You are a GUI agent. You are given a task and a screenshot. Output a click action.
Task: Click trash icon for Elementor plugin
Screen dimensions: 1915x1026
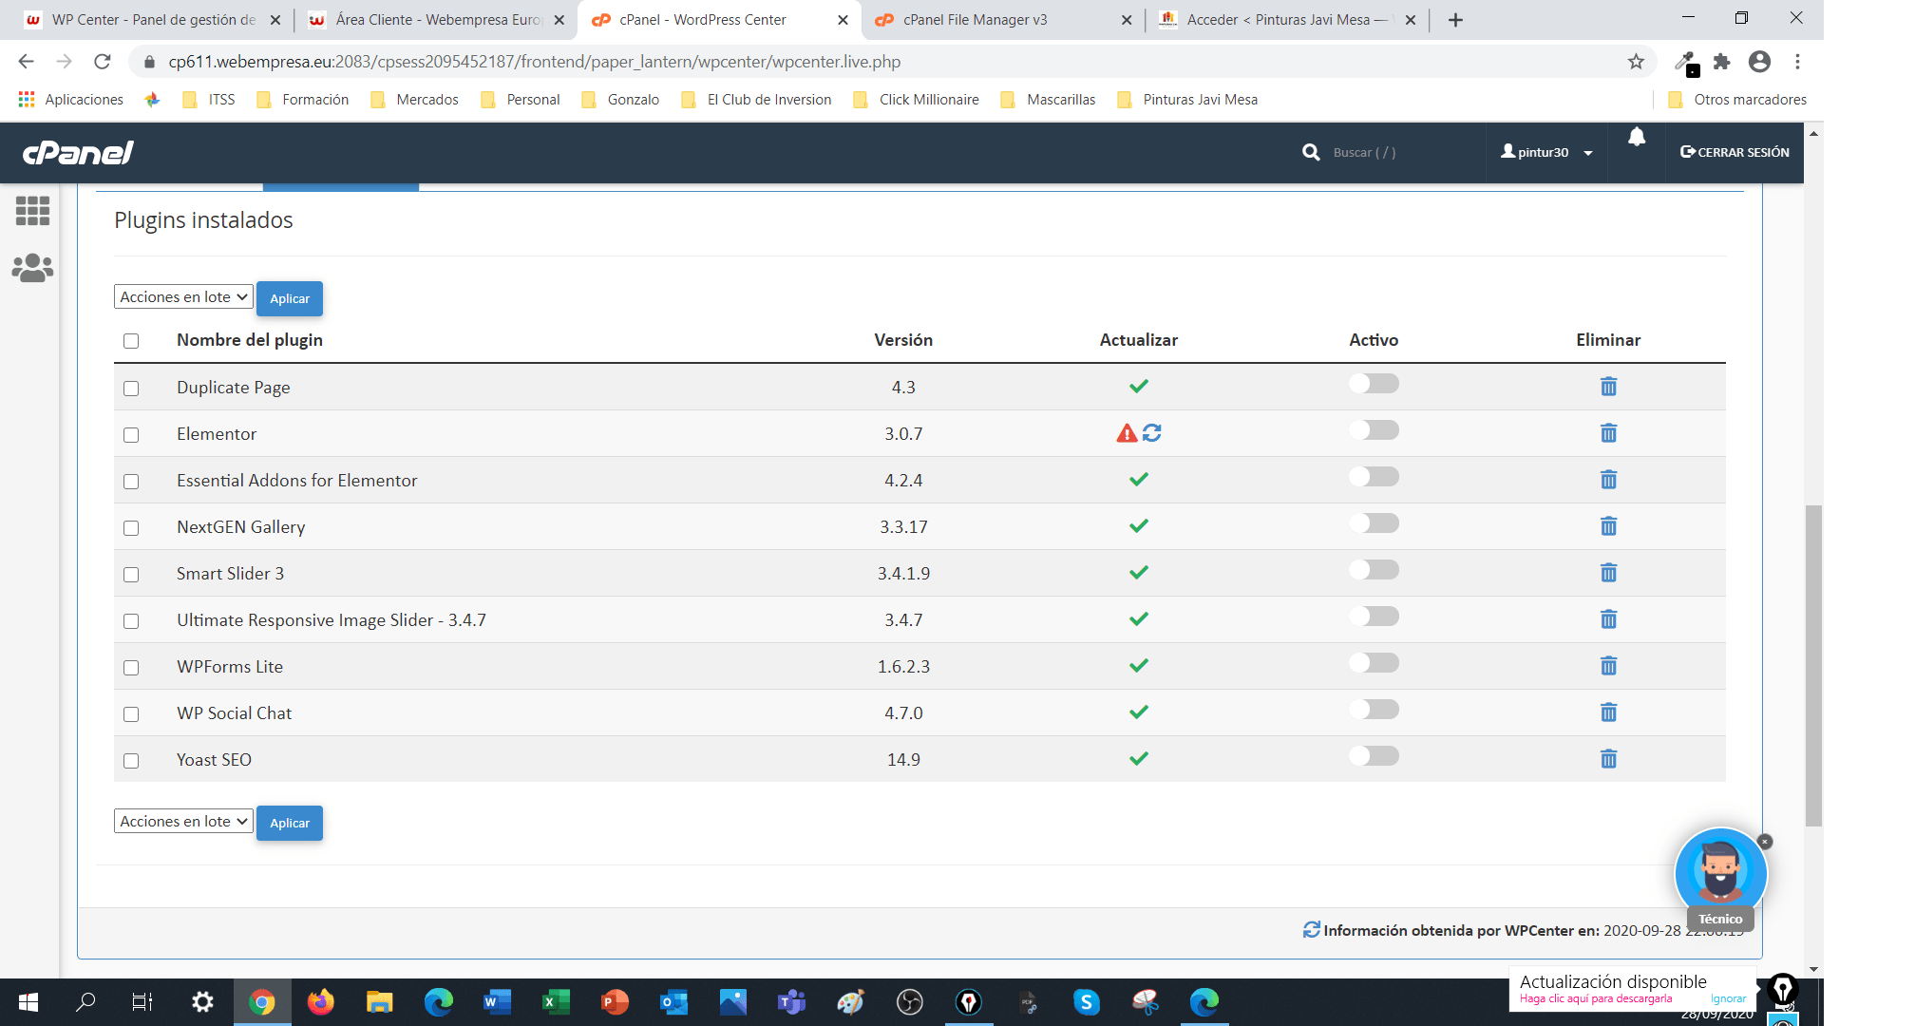1608,433
